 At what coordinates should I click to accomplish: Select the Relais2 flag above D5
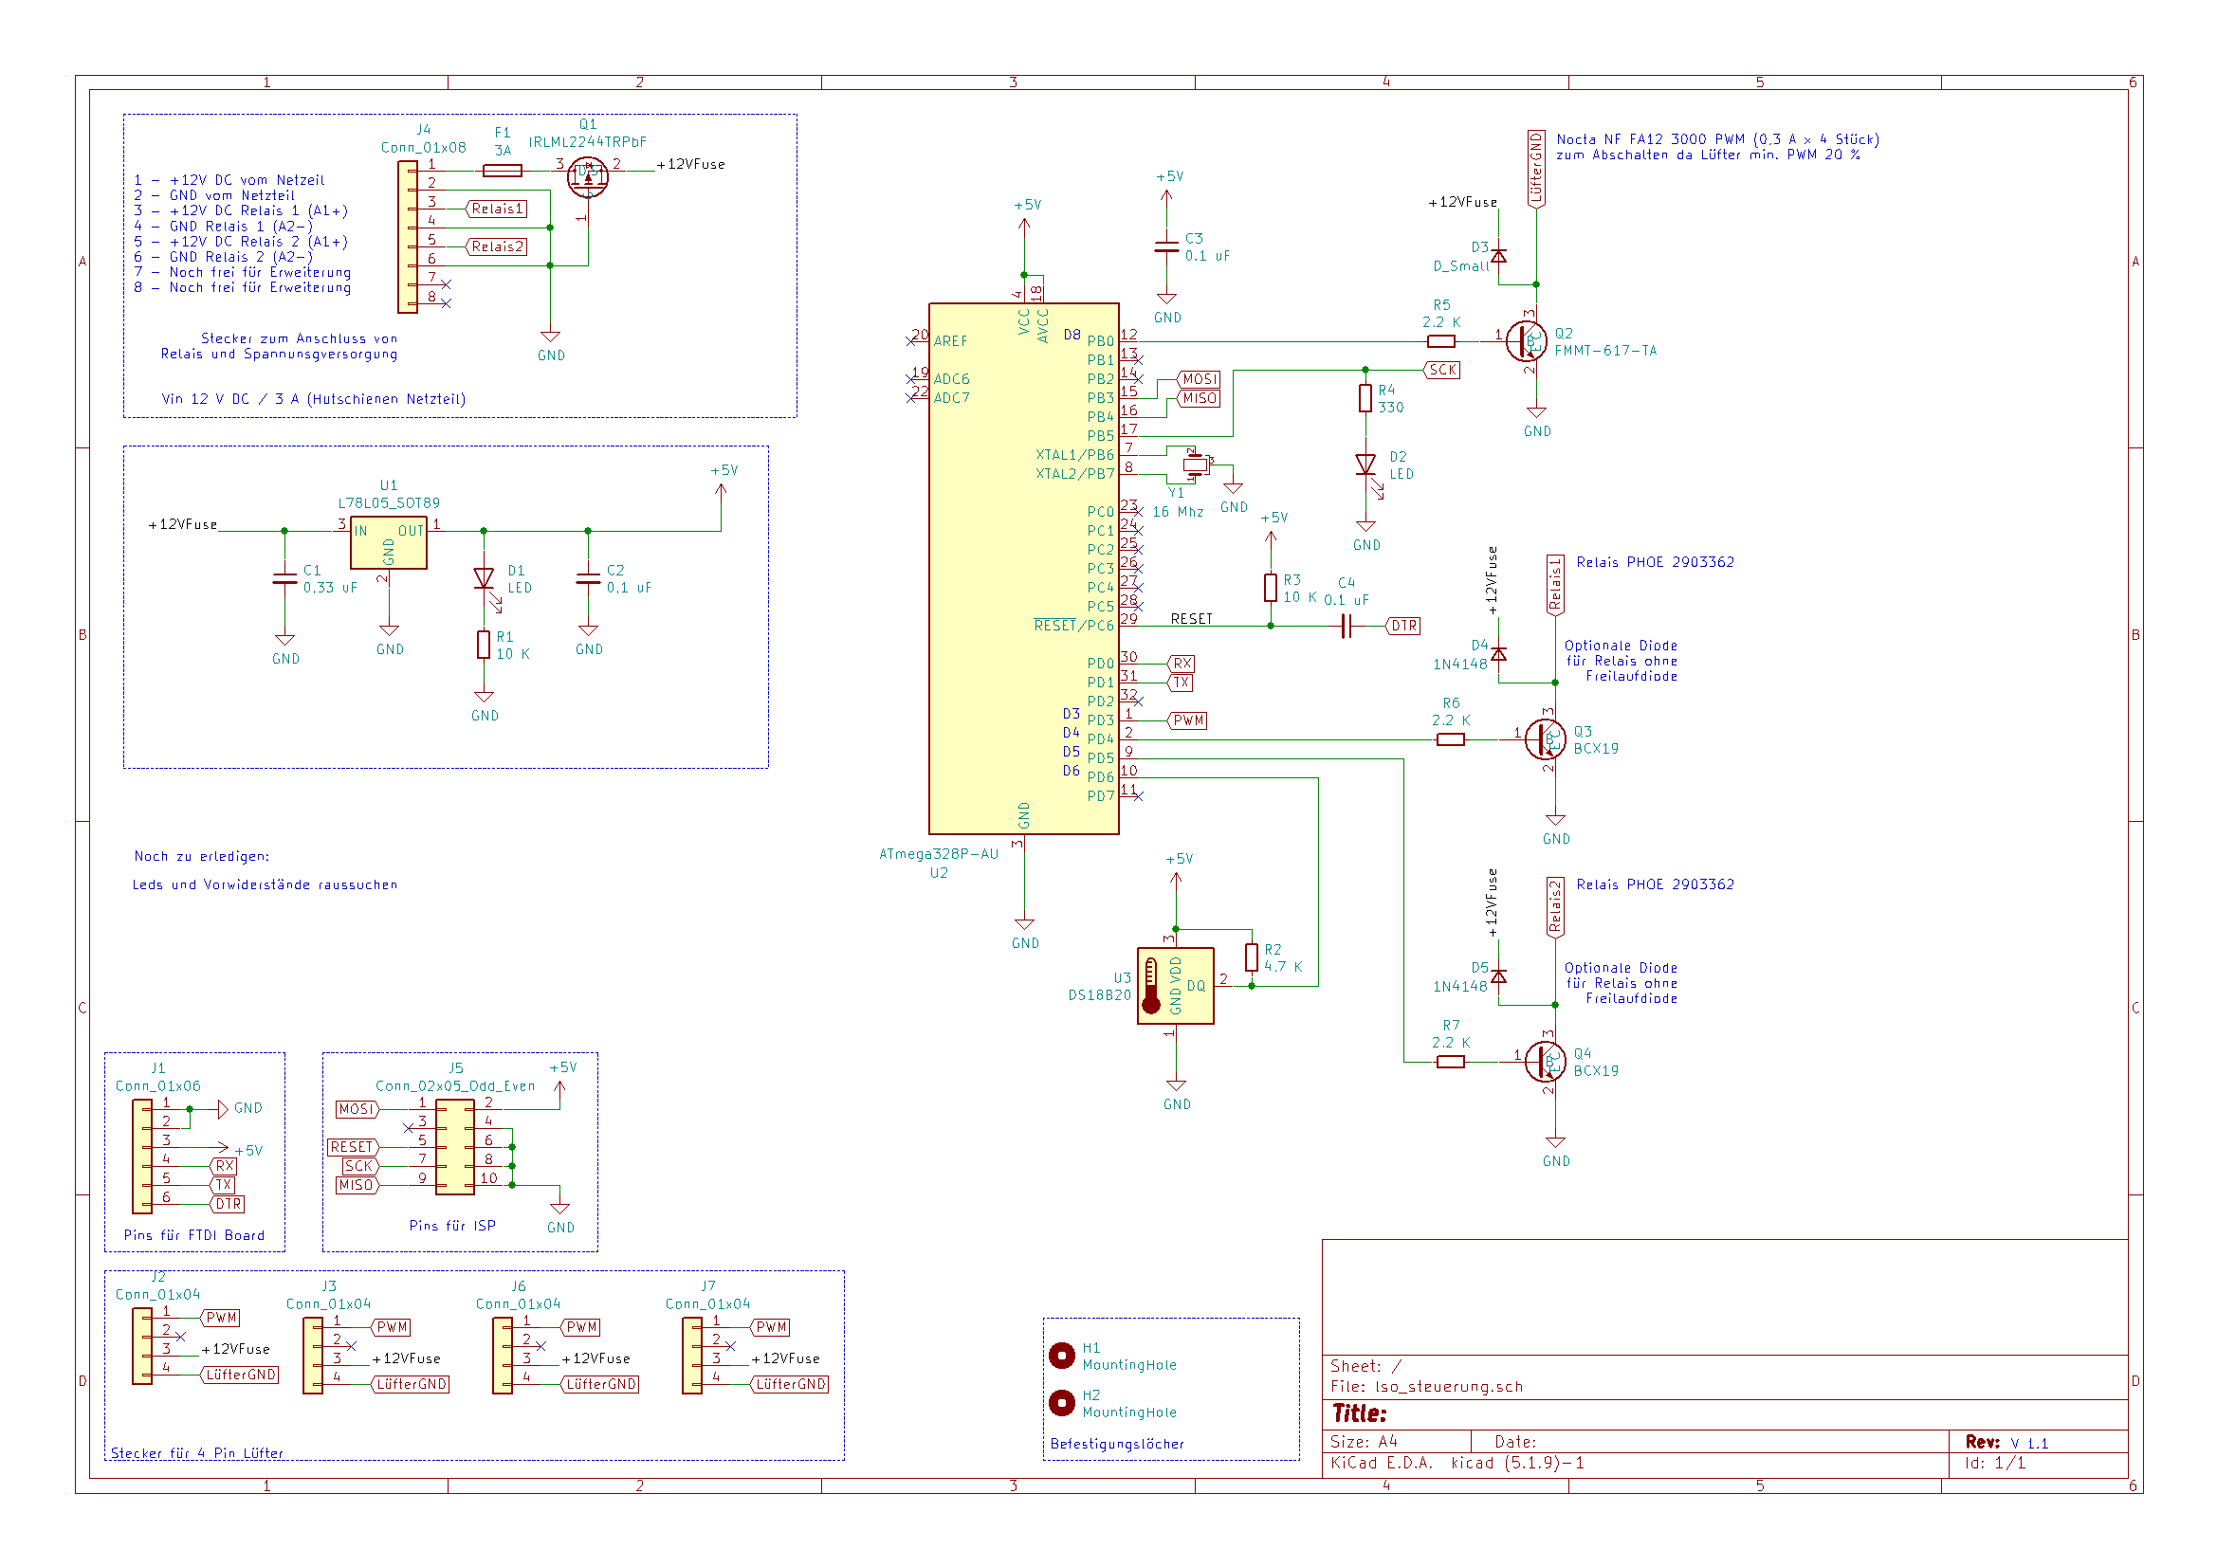1554,907
